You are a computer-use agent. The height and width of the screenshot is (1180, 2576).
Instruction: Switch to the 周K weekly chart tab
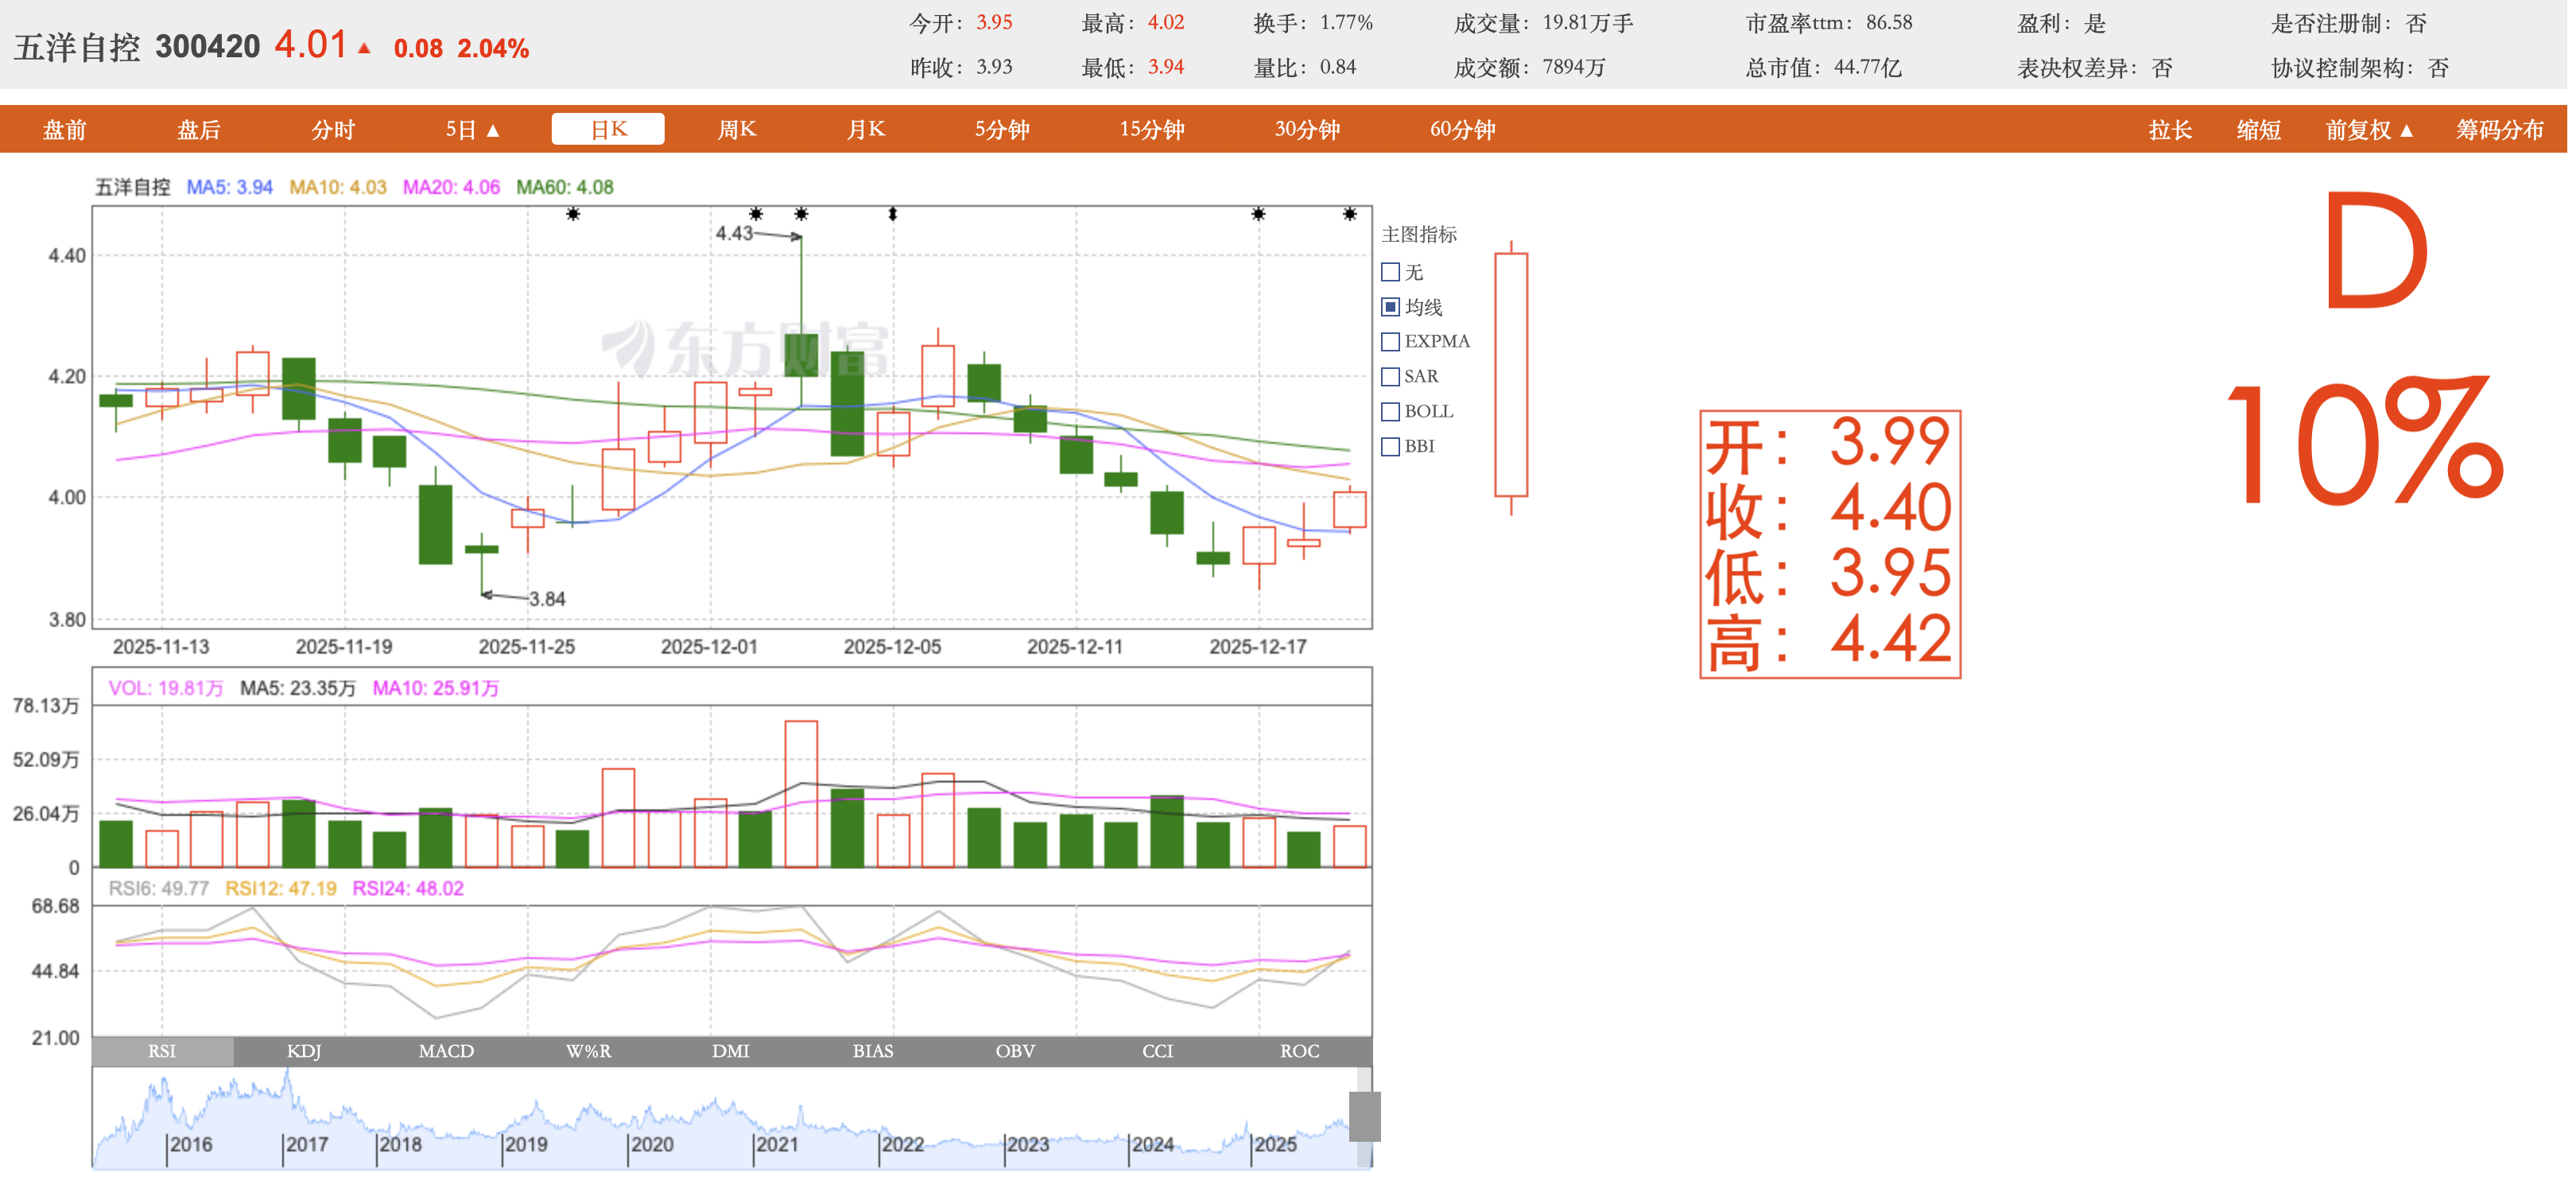click(x=737, y=130)
